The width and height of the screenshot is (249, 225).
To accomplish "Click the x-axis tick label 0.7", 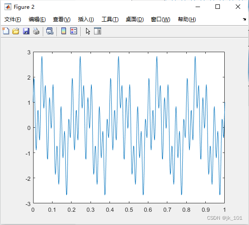I will click(167, 210).
